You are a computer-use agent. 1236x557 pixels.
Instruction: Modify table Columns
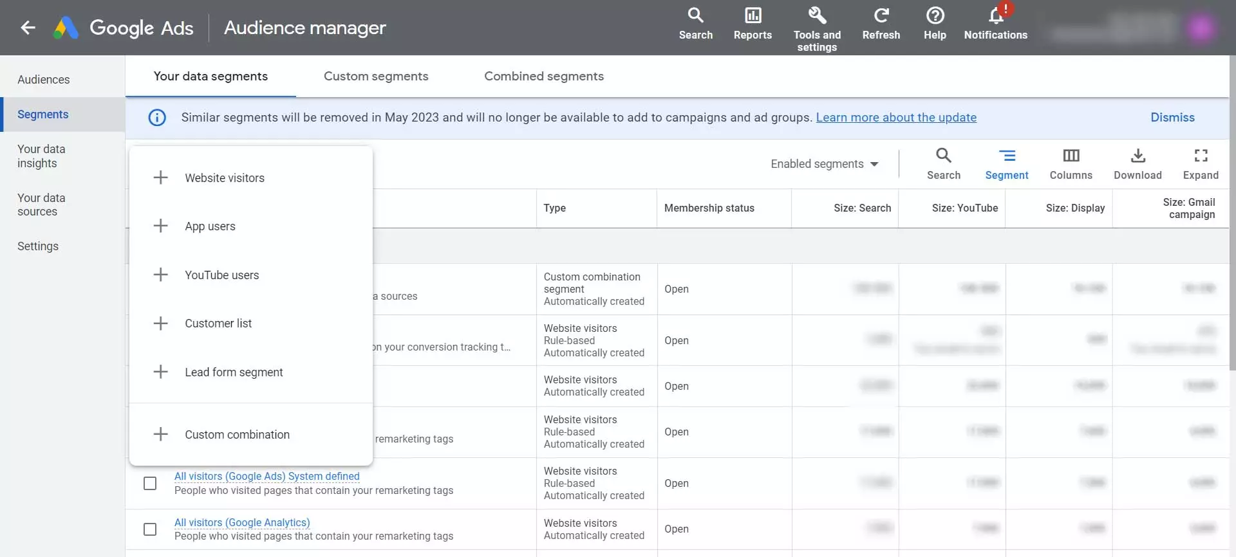point(1071,164)
